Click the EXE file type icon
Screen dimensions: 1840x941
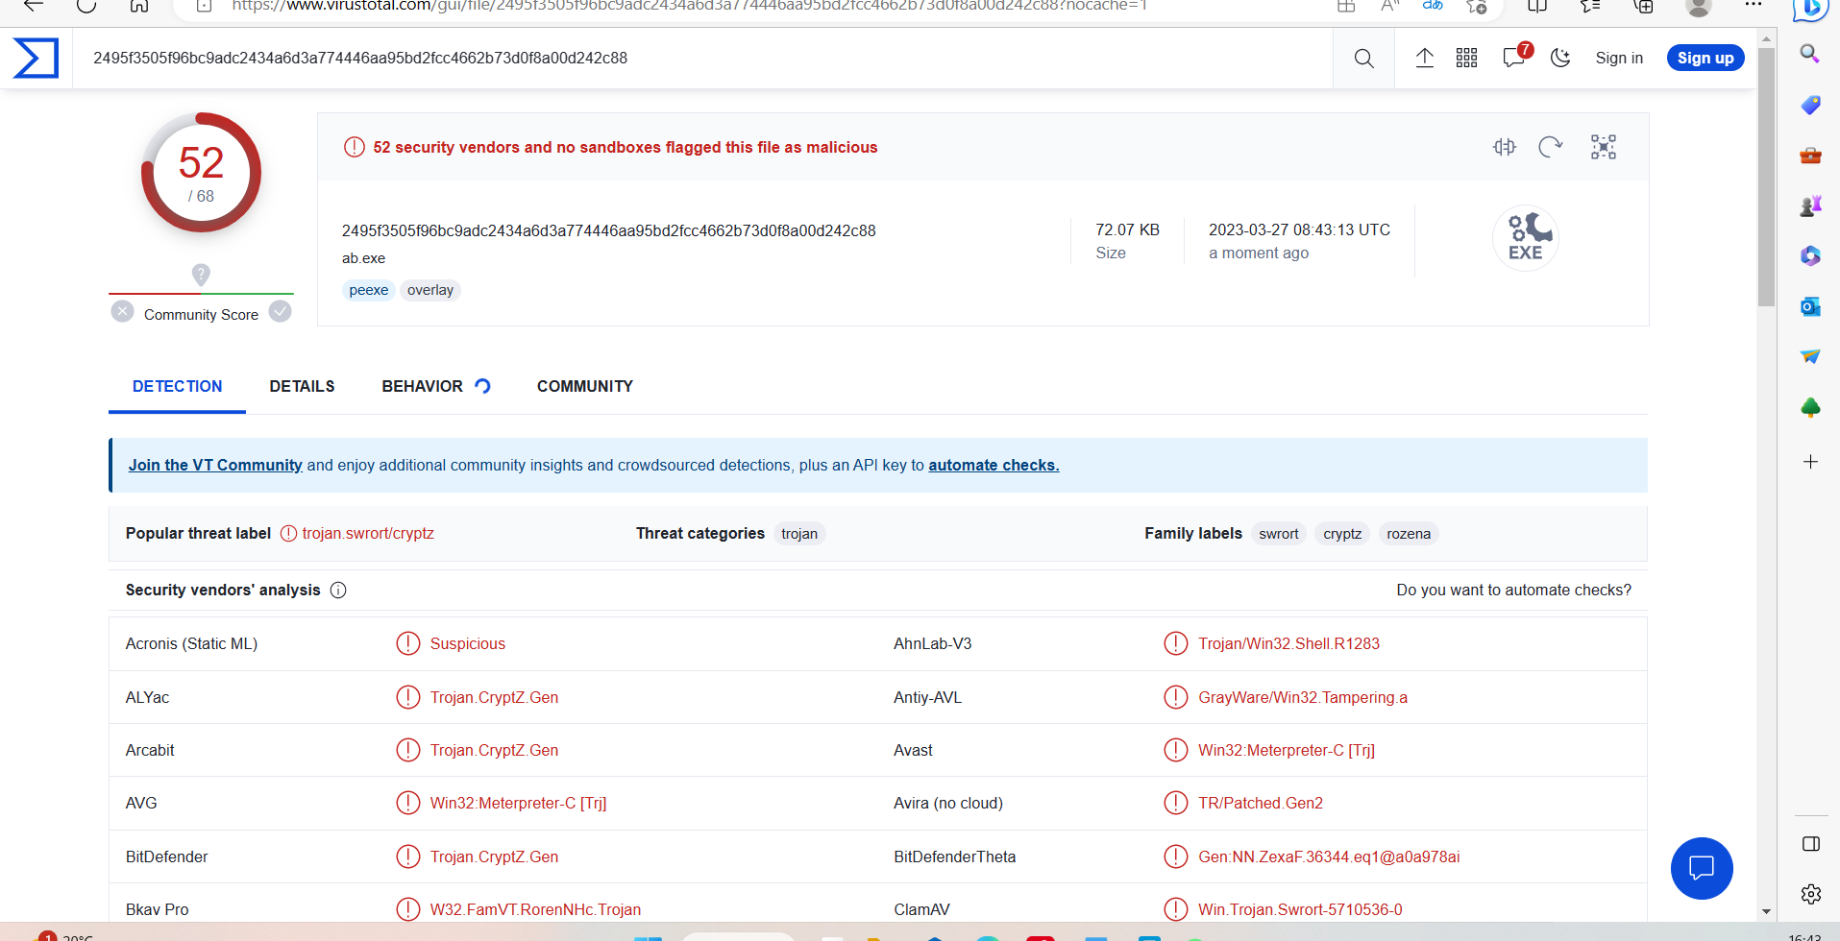pyautogui.click(x=1526, y=238)
